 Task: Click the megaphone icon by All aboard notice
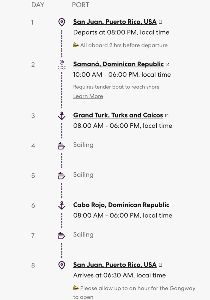[76, 45]
